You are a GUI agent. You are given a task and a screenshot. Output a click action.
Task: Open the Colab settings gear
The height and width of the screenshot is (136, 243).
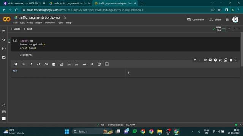click(227, 20)
